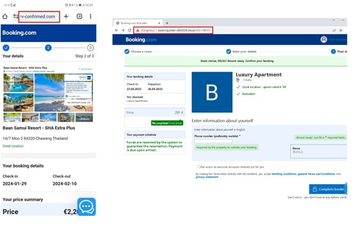This screenshot has width=360, height=229.
Task: Open the user account avatar icon
Action: coord(324,40)
